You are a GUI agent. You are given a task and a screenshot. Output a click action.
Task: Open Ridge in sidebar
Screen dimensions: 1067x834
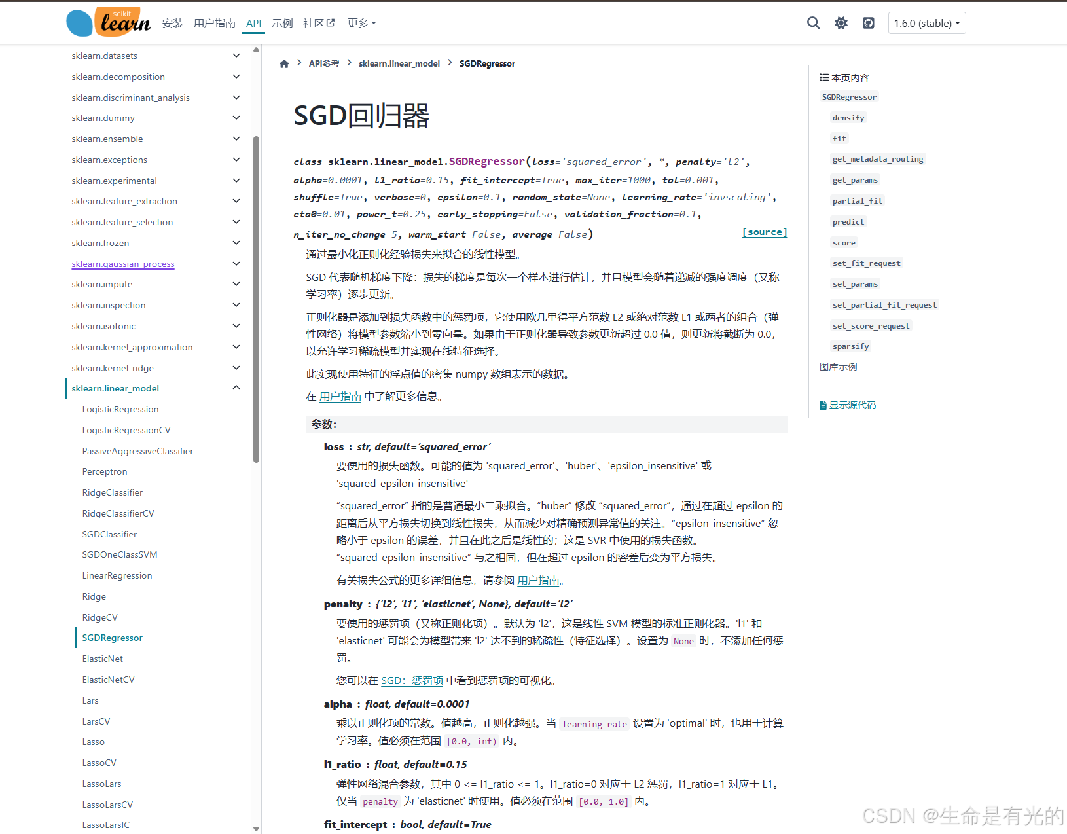94,596
